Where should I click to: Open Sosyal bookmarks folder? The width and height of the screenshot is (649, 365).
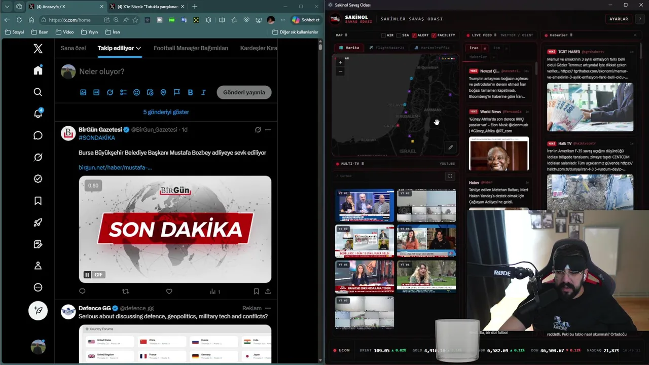pyautogui.click(x=14, y=32)
